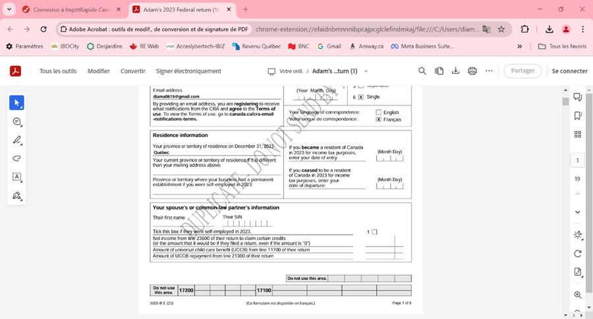Image resolution: width=593 pixels, height=319 pixels.
Task: Expand the file name dropdown chevron
Action: tap(366, 71)
